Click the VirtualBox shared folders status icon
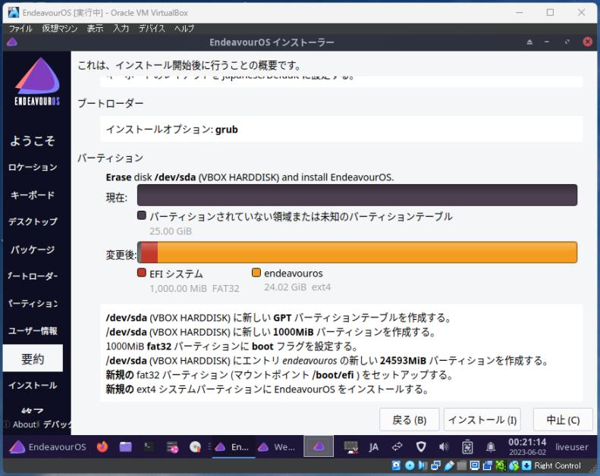This screenshot has height=476, width=600. (462, 465)
